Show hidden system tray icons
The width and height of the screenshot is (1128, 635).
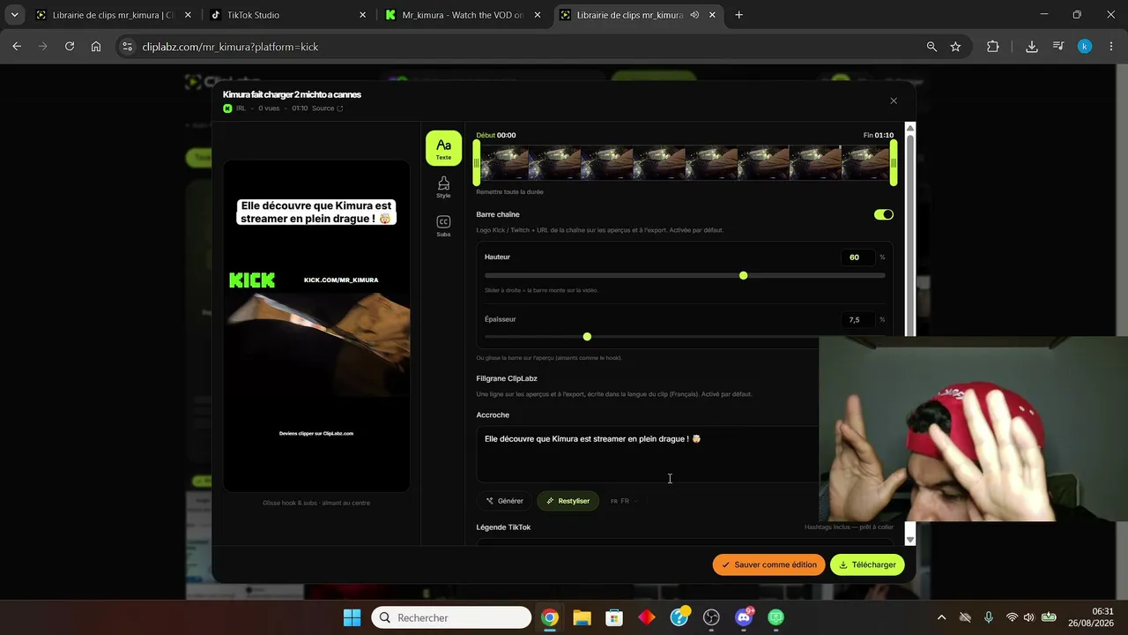(x=941, y=617)
